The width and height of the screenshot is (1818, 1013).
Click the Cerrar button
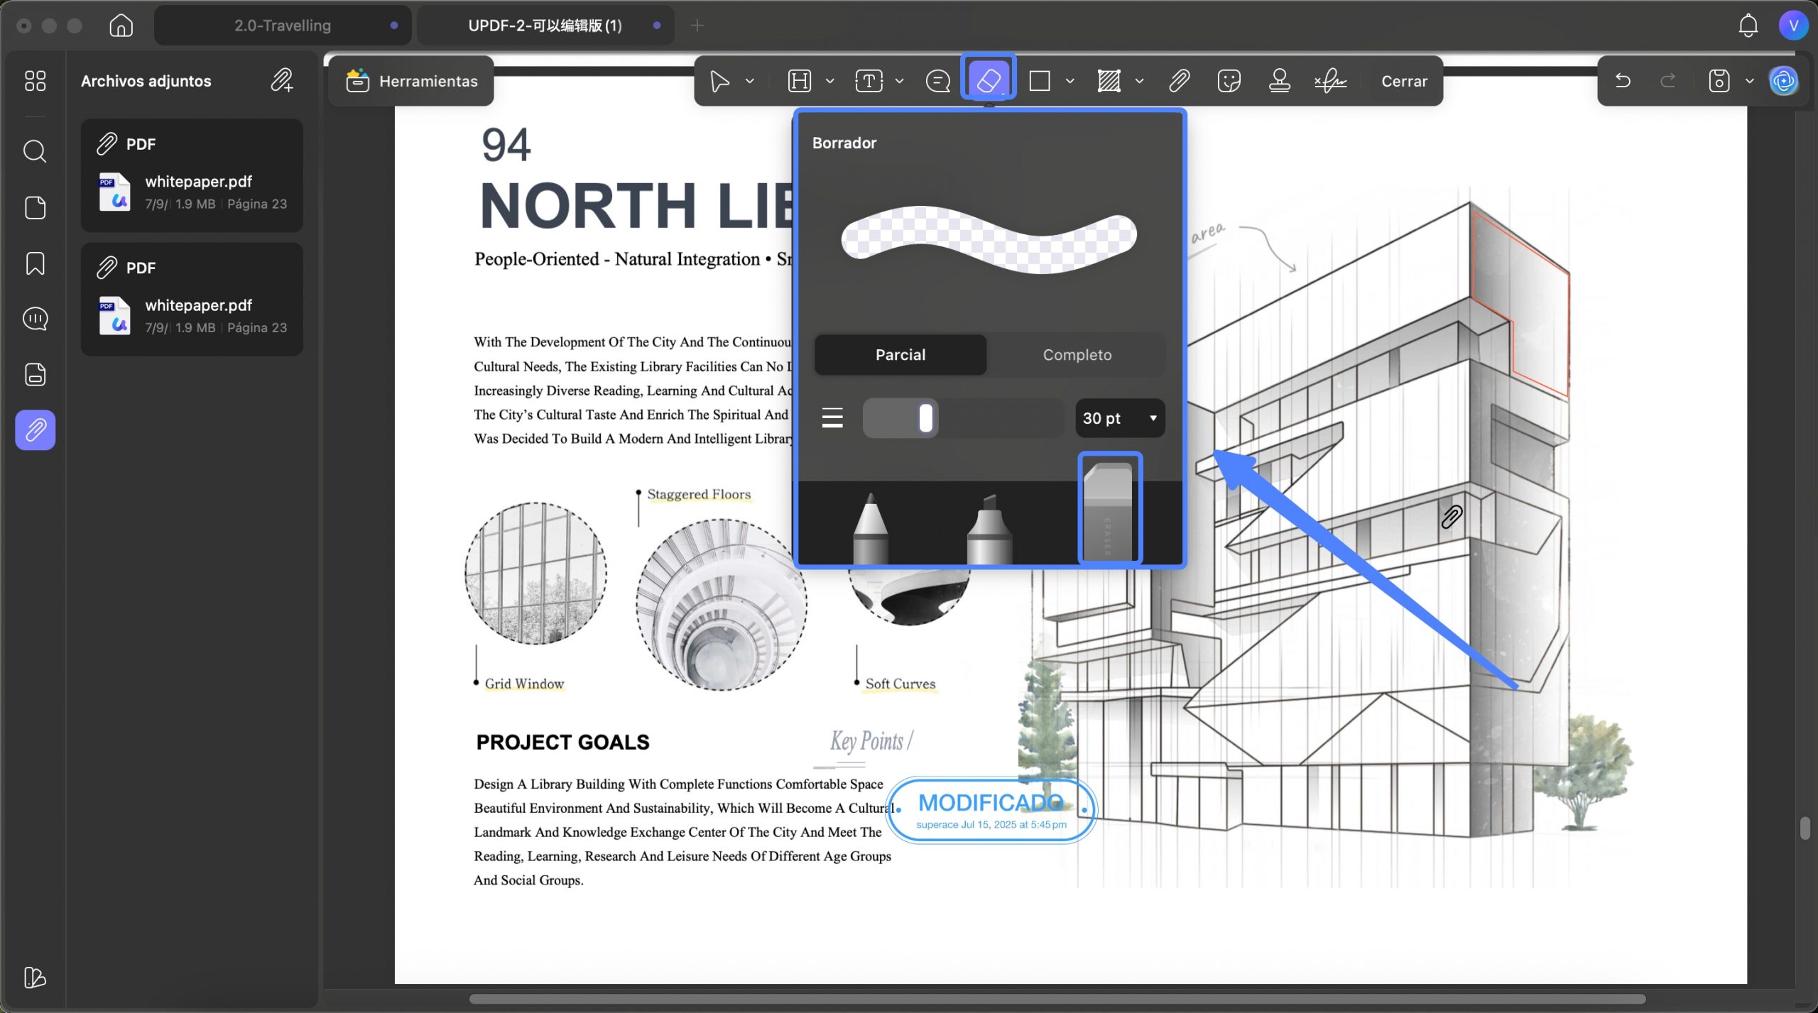1404,81
